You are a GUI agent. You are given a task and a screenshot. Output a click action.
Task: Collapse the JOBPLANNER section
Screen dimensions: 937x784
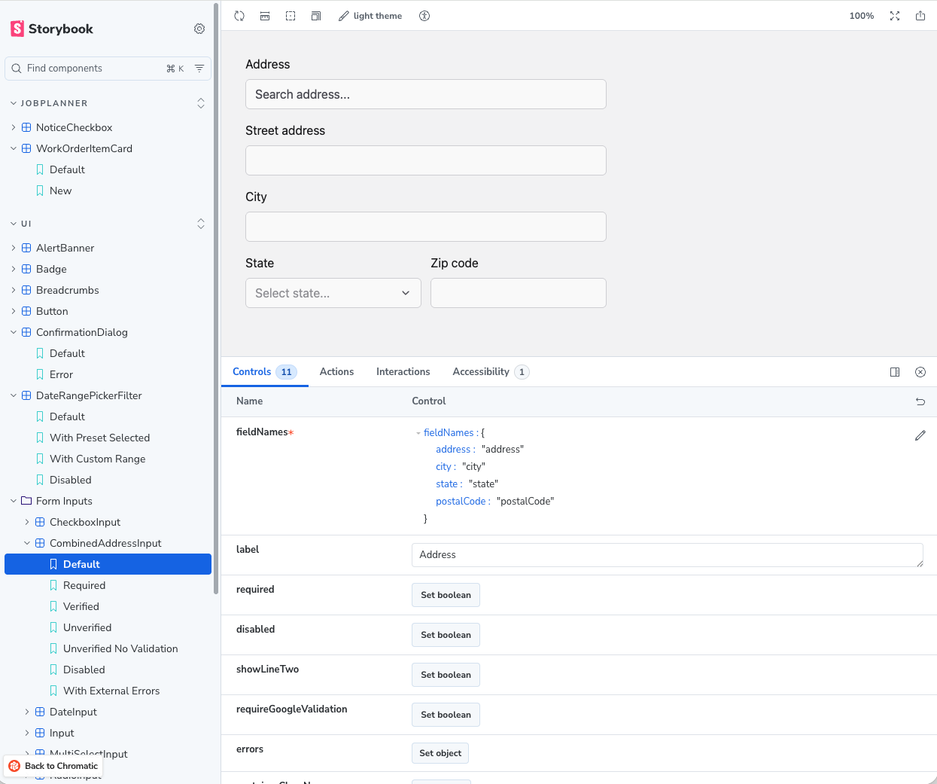coord(50,103)
